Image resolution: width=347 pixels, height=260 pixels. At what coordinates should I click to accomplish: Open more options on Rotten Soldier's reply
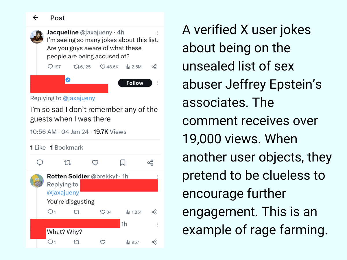point(158,177)
